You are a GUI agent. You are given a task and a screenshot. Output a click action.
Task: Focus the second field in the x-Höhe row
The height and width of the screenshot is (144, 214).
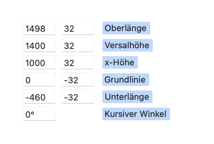tap(77, 62)
